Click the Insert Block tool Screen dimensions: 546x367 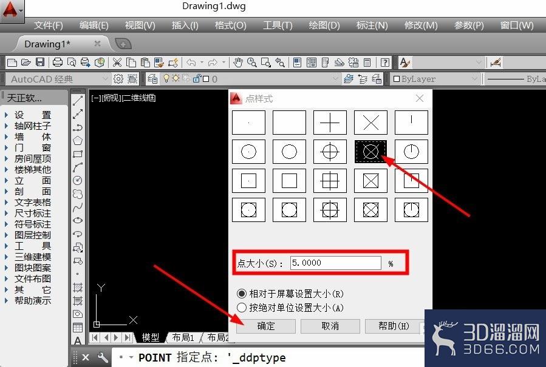click(x=77, y=247)
